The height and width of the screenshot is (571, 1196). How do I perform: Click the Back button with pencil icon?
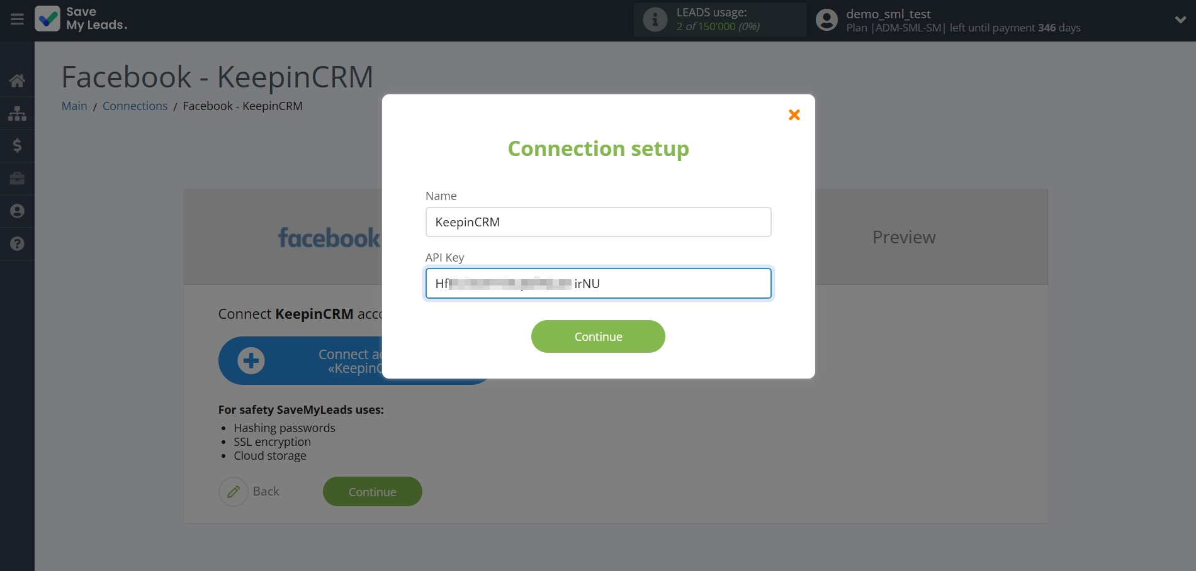coord(250,492)
